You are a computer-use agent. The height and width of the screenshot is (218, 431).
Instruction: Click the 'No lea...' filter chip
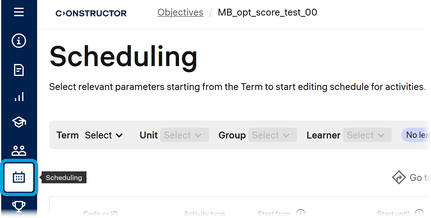(417, 135)
